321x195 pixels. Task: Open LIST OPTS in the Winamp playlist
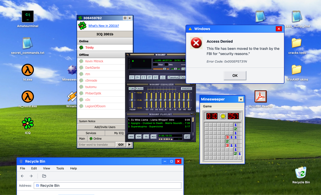click(x=187, y=136)
